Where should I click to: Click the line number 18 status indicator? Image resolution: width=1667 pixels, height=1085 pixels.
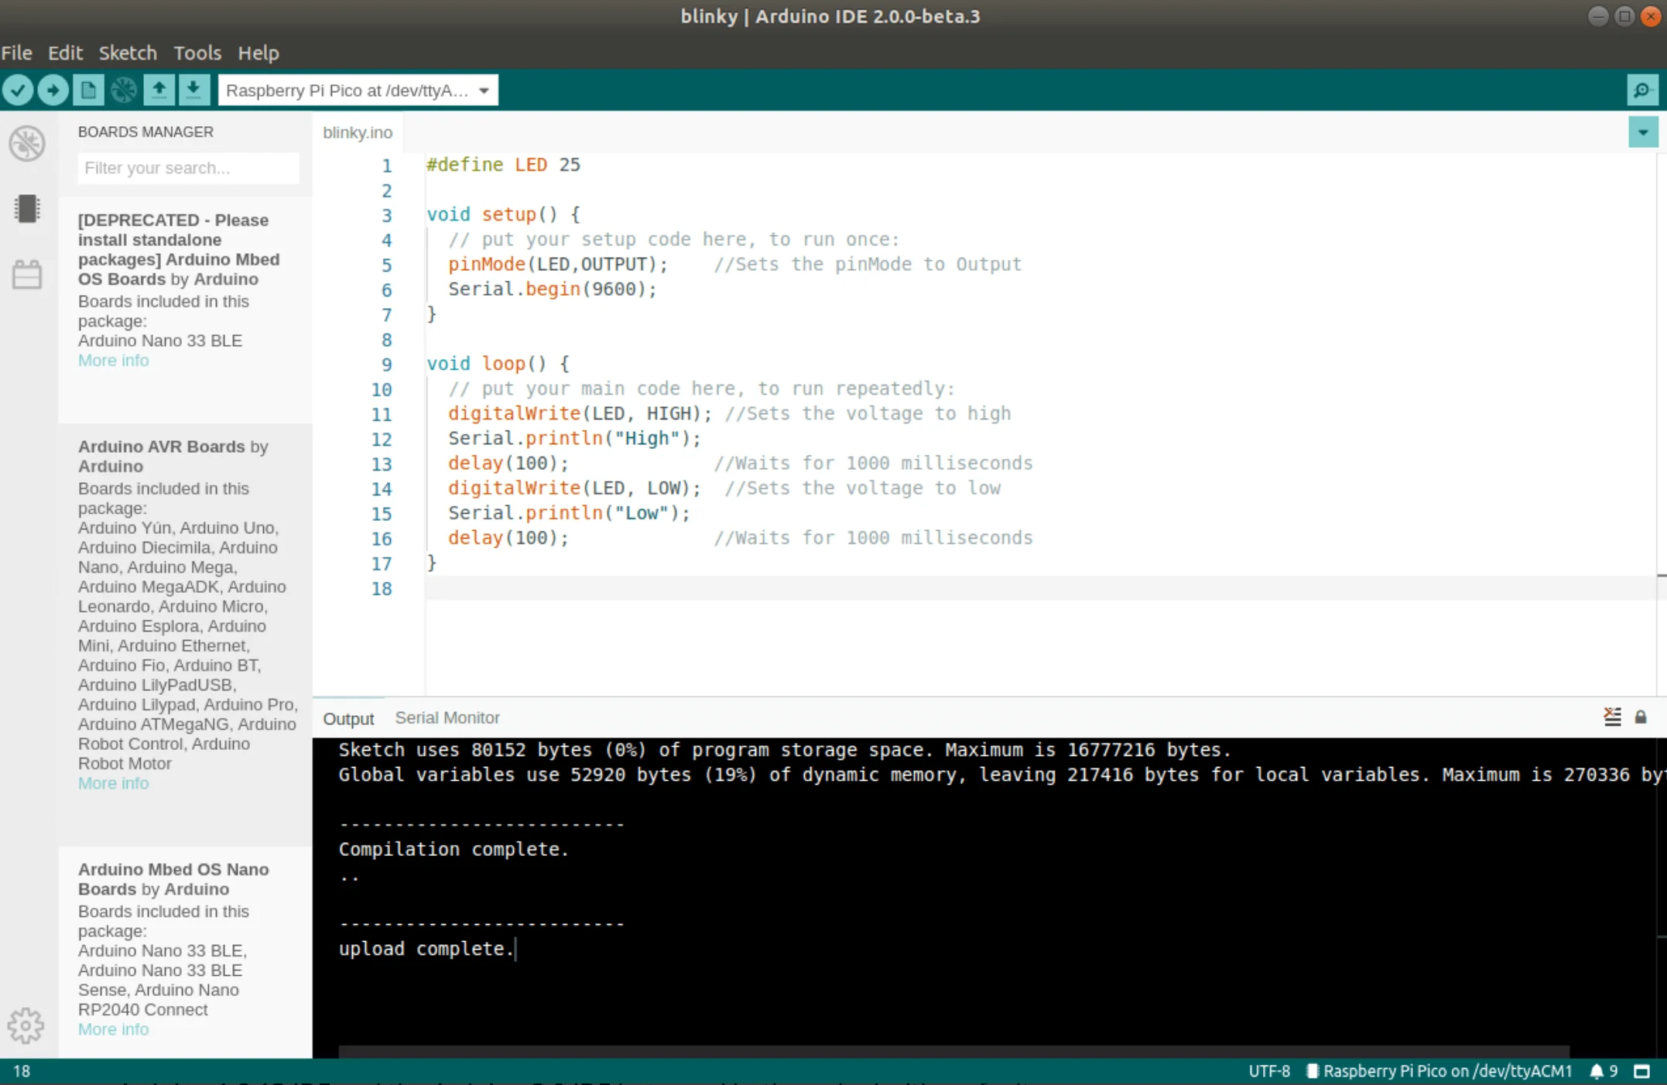(x=22, y=1071)
